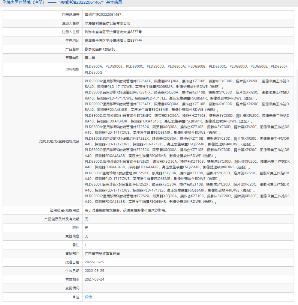Click the 型号规格 label cell
298x305 pixels.
pos(43,69)
